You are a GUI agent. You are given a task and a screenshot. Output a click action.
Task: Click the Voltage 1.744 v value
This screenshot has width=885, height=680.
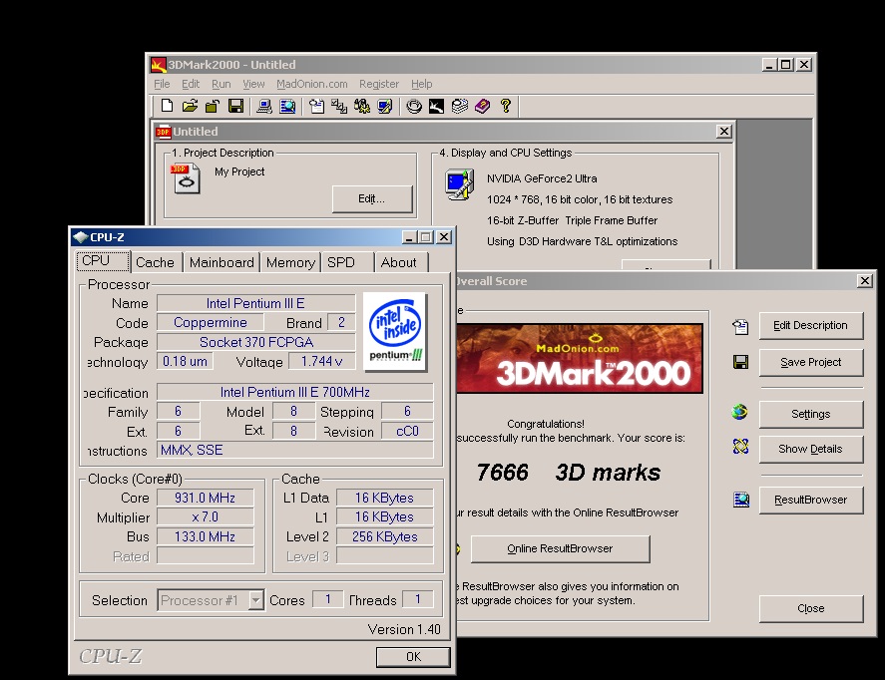(321, 361)
